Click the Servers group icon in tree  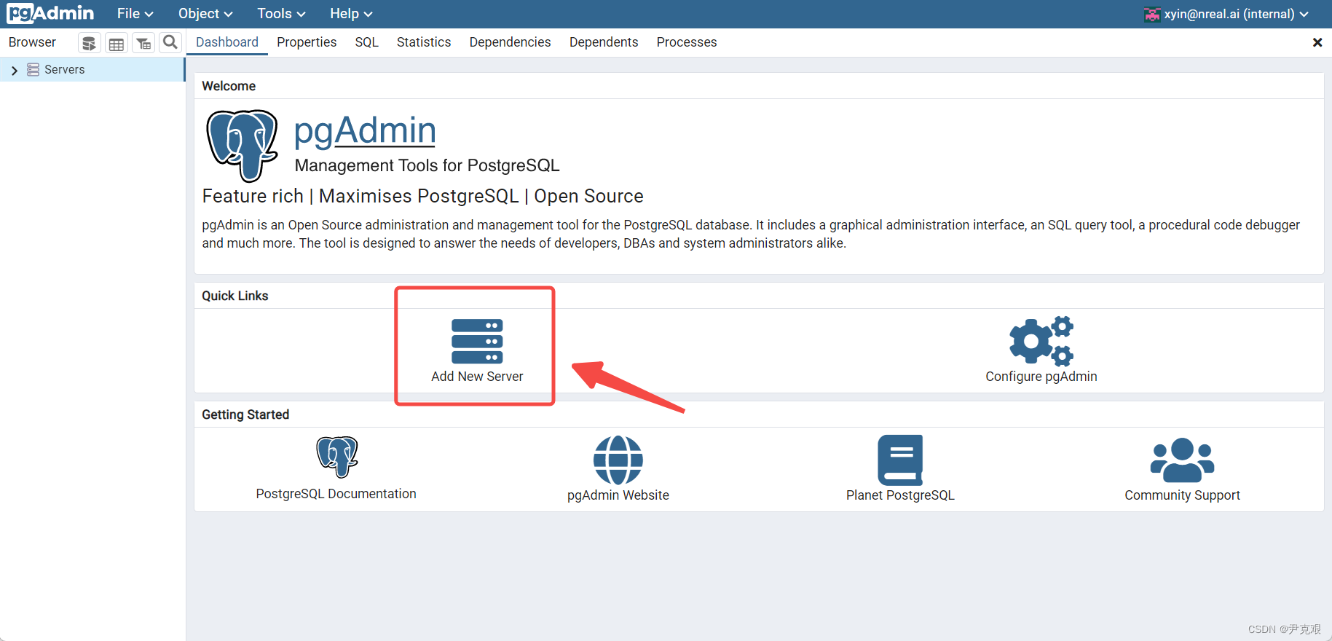[x=33, y=69]
